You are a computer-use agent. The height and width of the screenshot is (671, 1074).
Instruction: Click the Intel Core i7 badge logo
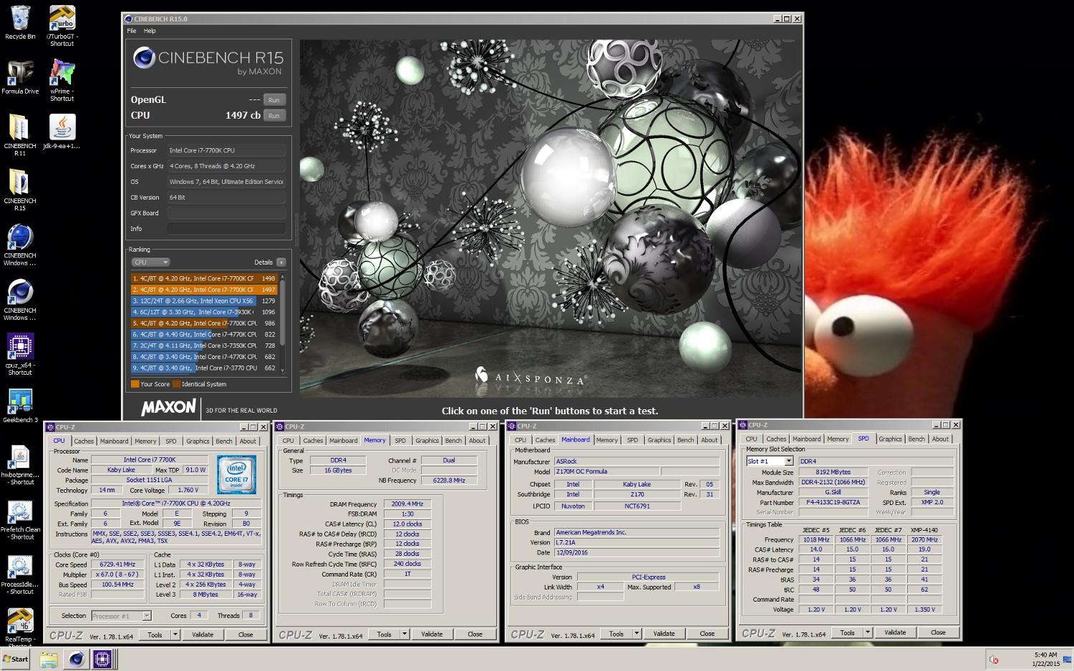tap(236, 474)
